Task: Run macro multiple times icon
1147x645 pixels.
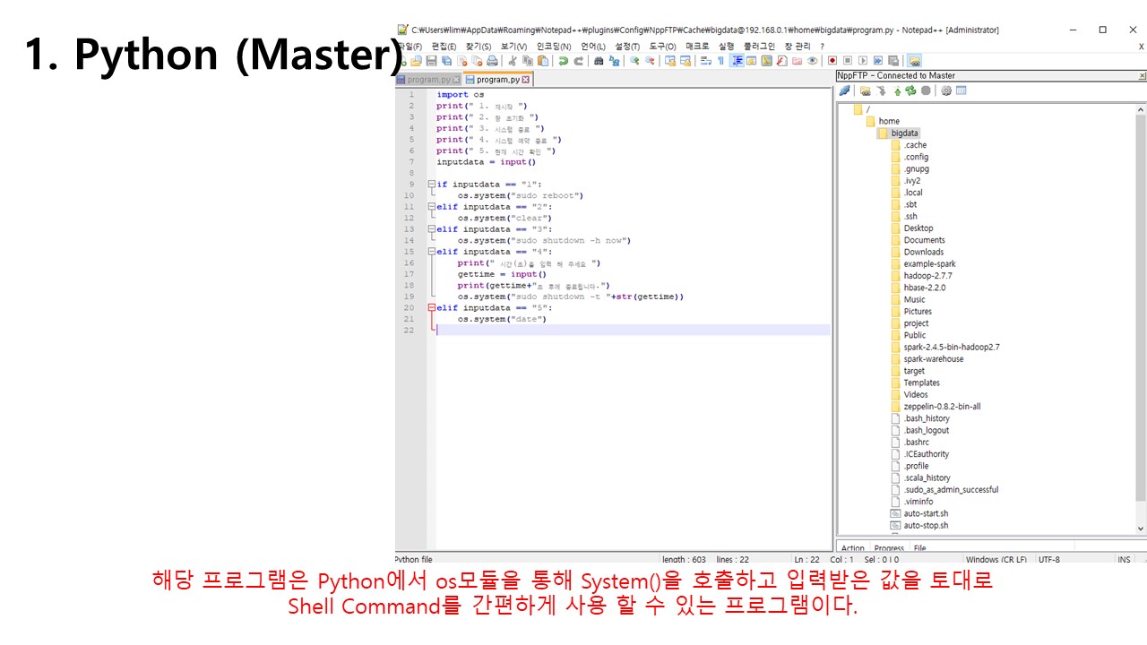Action: (x=878, y=61)
